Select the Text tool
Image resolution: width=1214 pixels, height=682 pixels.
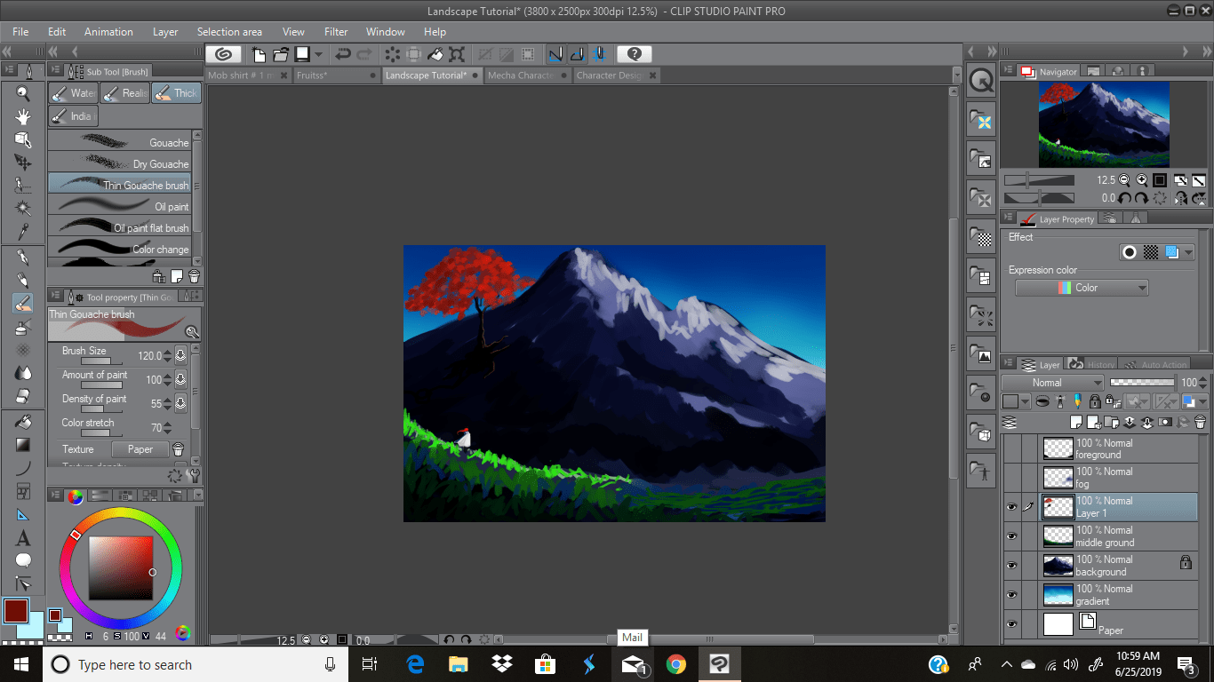pyautogui.click(x=23, y=538)
